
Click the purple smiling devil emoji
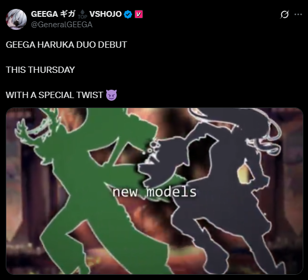click(111, 95)
